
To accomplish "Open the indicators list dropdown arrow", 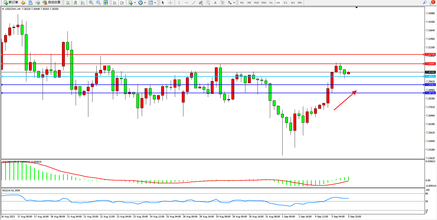I will tap(135, 3).
